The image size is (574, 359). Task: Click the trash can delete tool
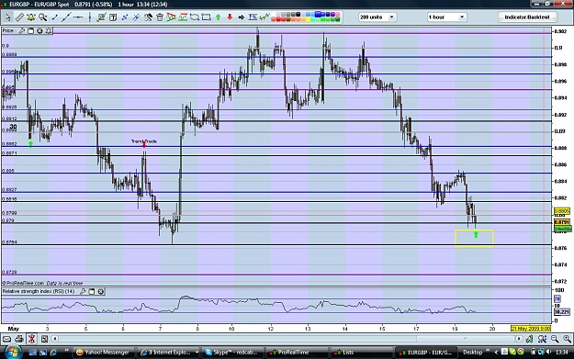[160, 17]
